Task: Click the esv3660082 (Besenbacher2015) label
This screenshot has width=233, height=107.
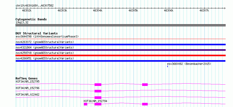Action: 189,64
